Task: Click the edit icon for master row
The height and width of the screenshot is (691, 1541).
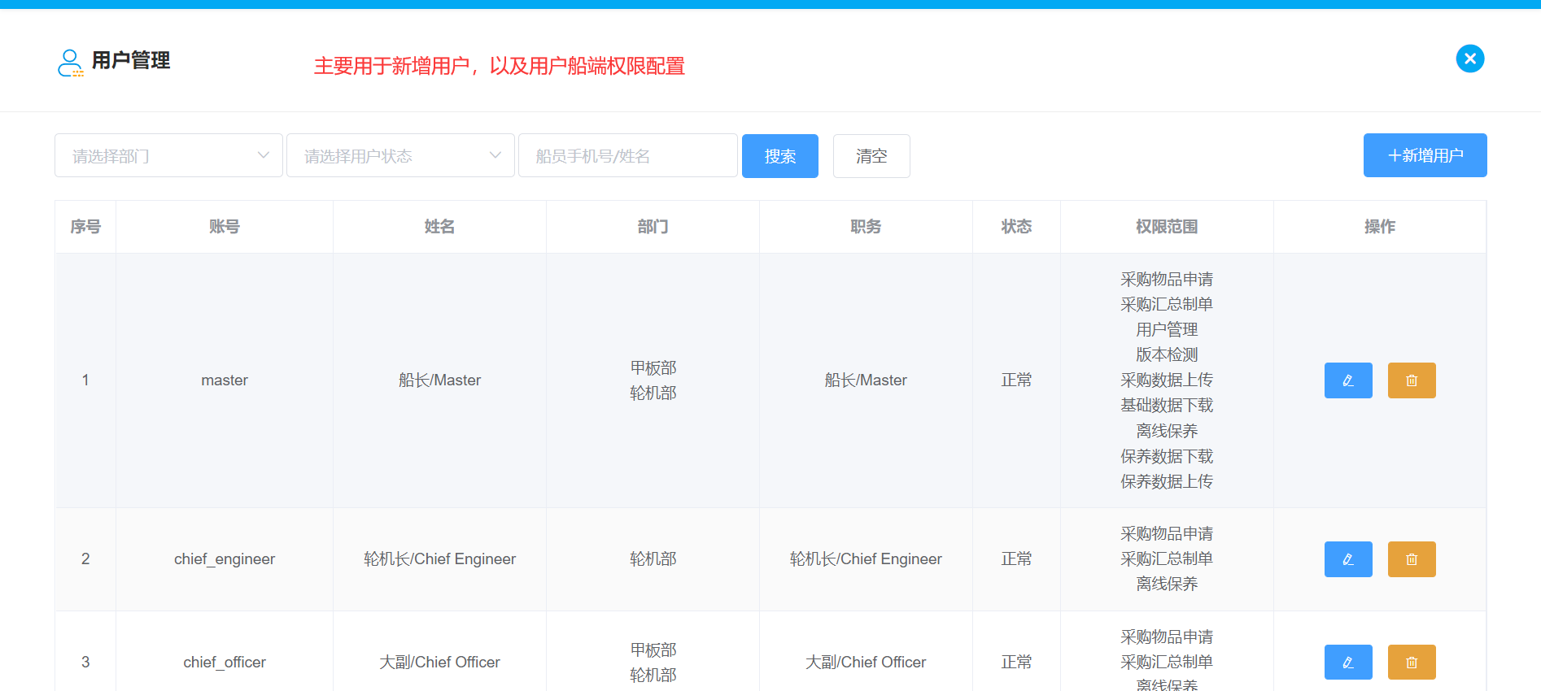Action: pos(1348,380)
